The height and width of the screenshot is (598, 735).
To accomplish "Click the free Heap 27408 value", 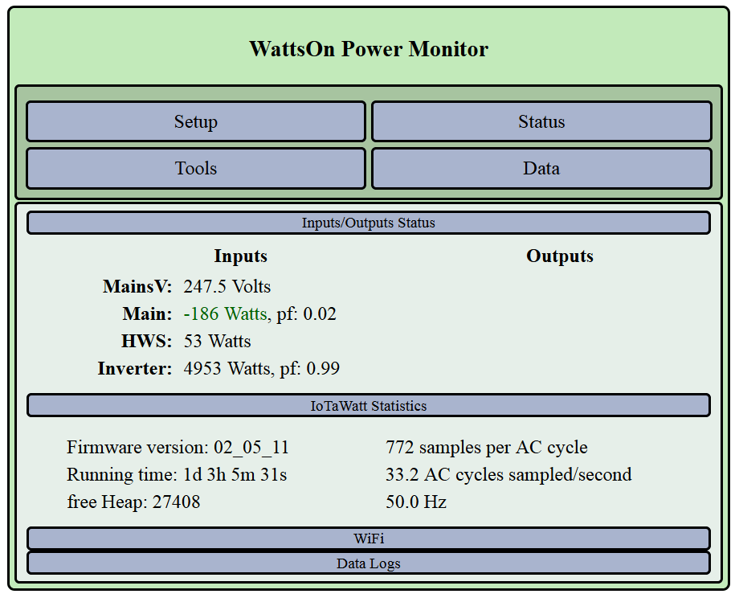I will pyautogui.click(x=133, y=502).
